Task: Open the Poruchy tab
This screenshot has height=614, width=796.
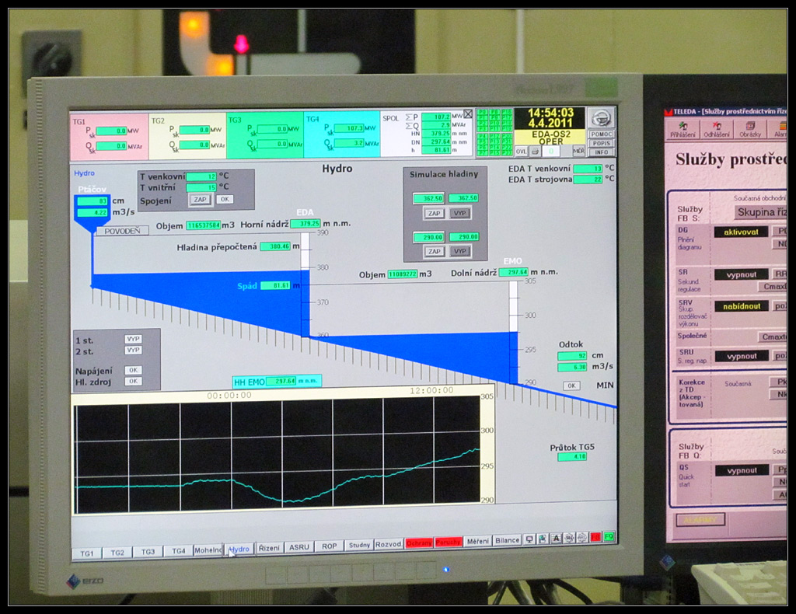Action: (448, 542)
